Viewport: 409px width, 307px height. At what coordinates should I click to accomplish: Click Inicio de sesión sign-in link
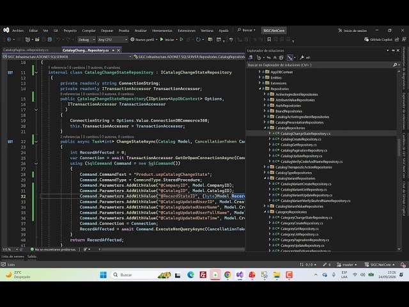[x=352, y=31]
